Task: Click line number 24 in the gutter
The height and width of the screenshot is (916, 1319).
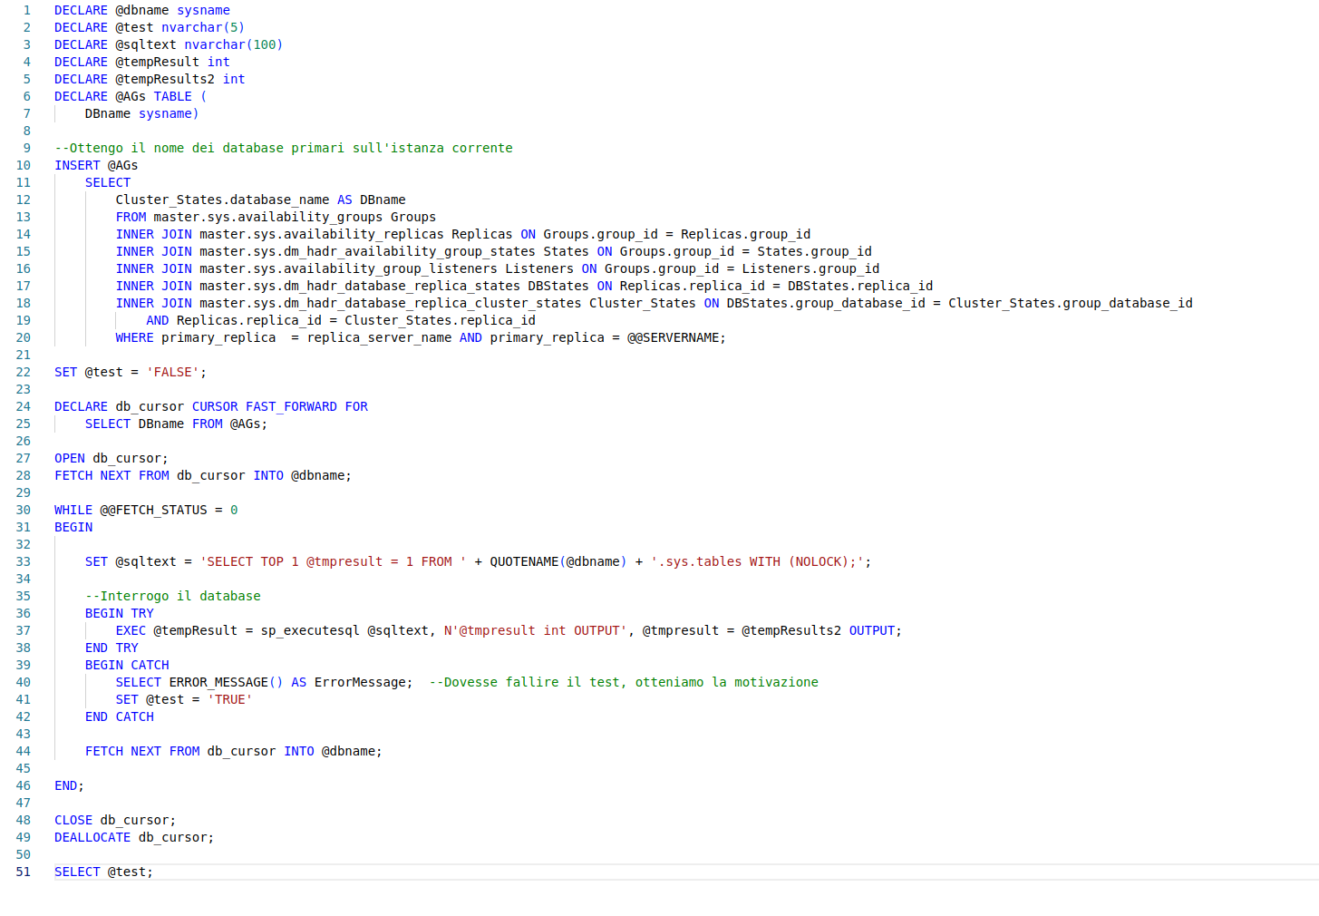Action: 23,406
